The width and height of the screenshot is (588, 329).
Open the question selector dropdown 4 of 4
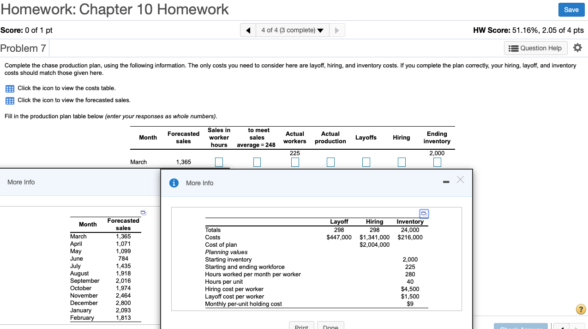292,30
